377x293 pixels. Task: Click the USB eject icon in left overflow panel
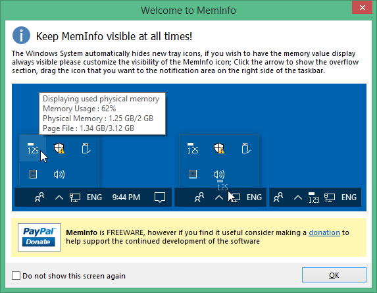tap(86, 148)
